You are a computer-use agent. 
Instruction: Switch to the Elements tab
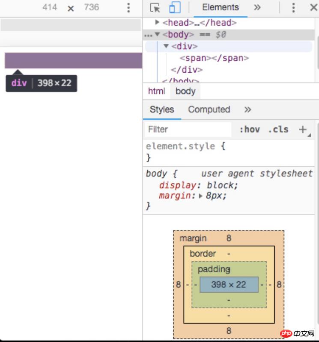[221, 8]
